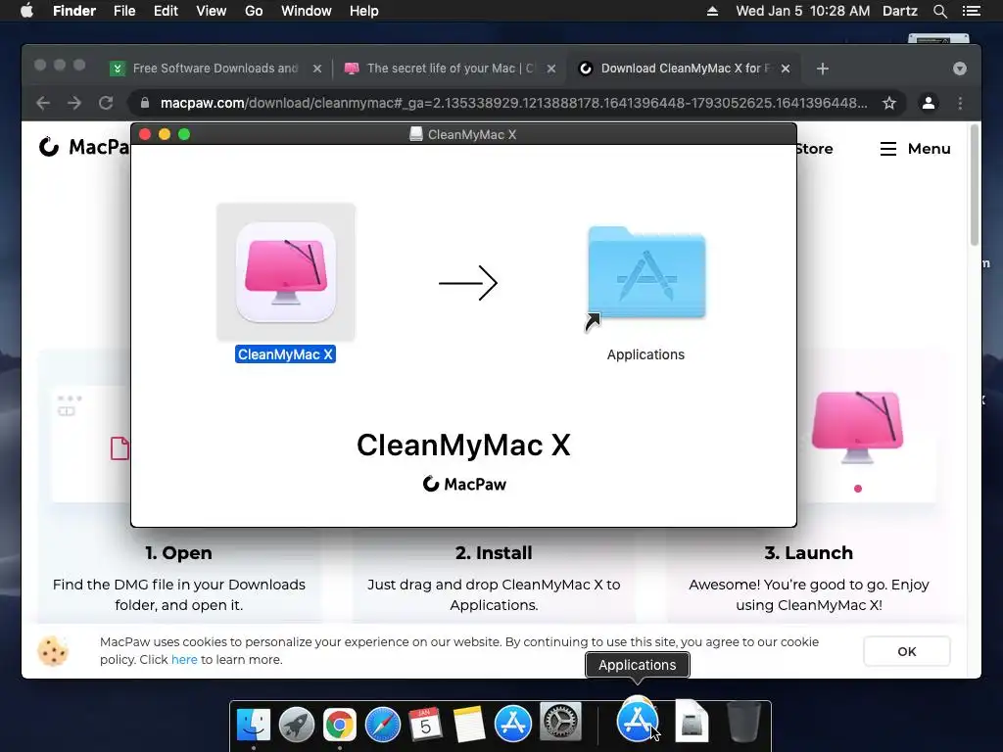Open Calendar icon in the Dock
The image size is (1003, 752).
pos(425,725)
